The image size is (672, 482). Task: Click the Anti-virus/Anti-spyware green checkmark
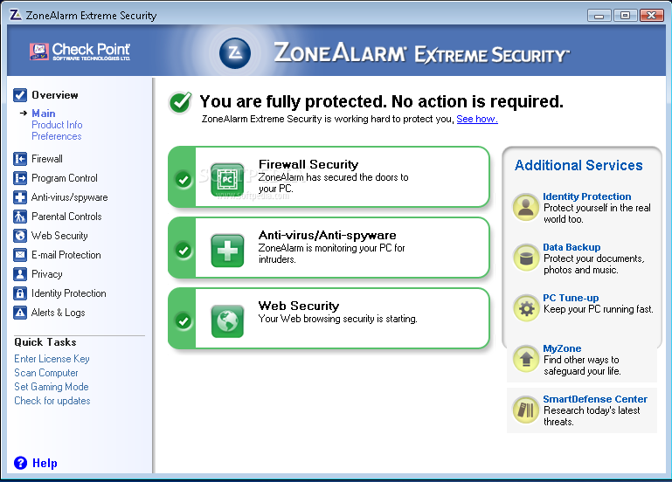coord(184,250)
